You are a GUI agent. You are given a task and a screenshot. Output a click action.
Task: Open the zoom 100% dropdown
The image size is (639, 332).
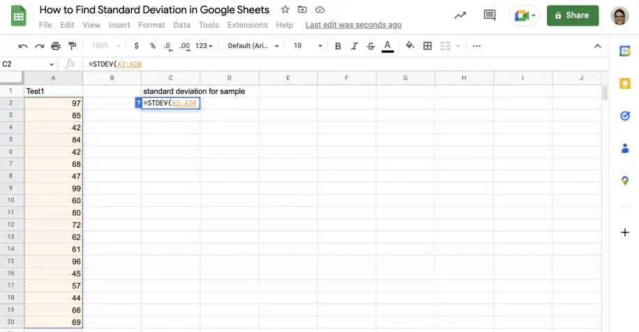click(106, 46)
